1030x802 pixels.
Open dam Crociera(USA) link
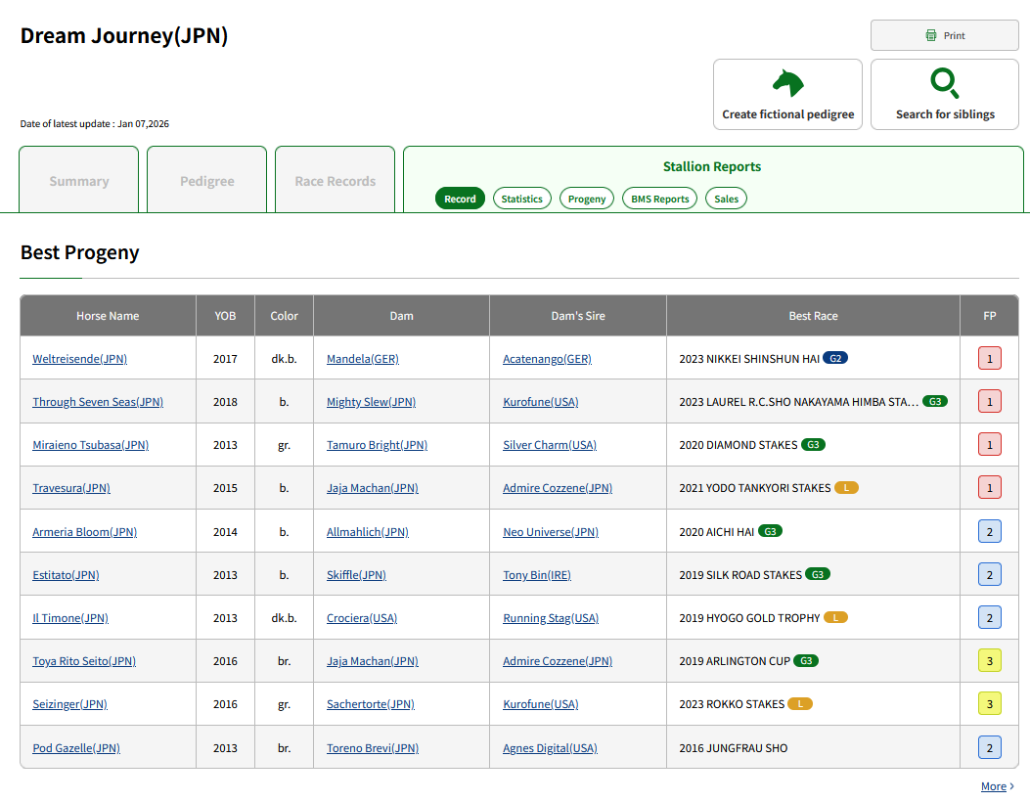362,617
